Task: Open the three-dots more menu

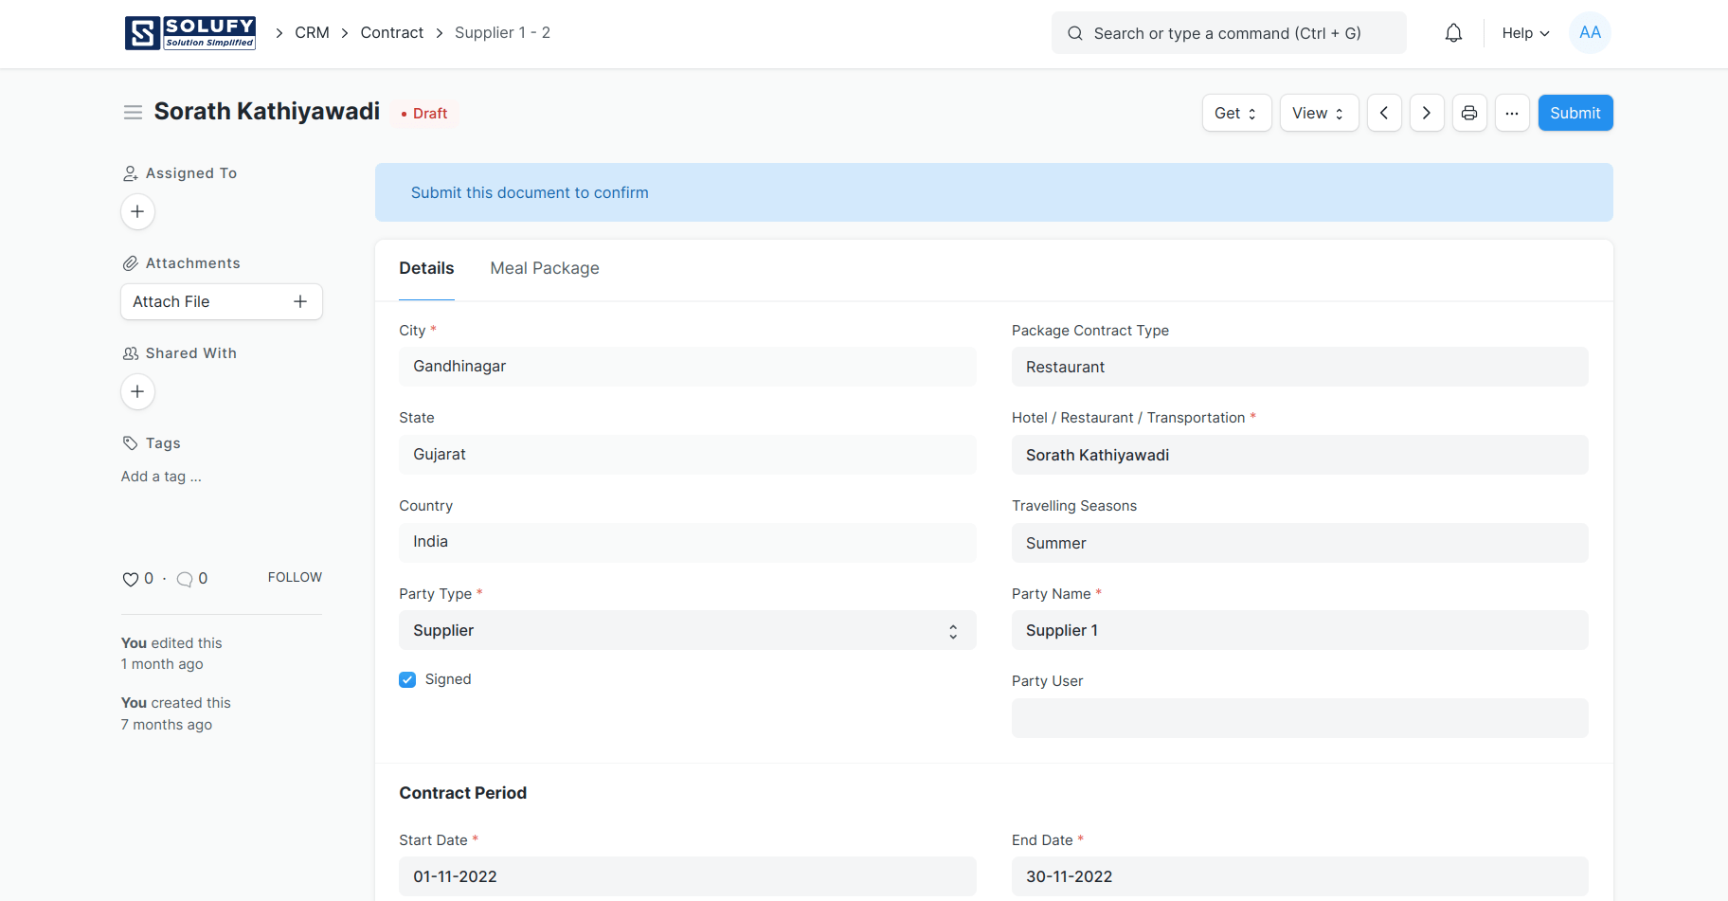Action: 1512,113
